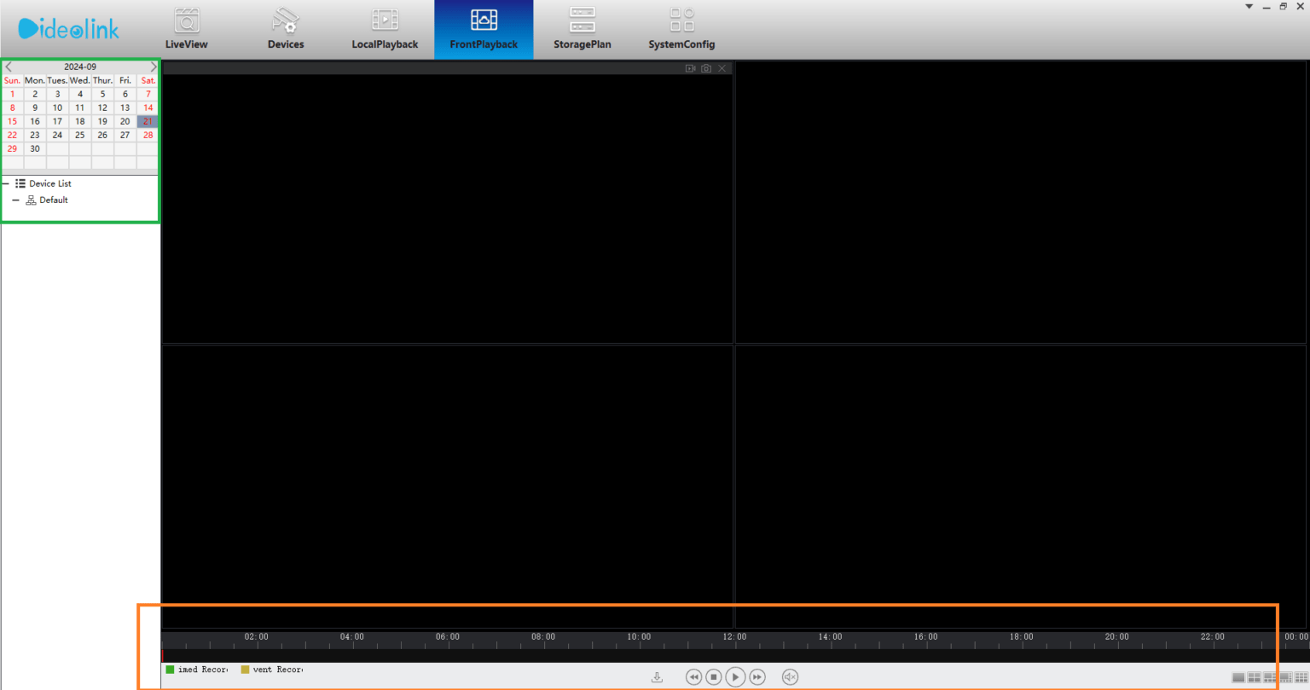Click the fast forward button
Screen dimensions: 1310x690
click(x=756, y=677)
